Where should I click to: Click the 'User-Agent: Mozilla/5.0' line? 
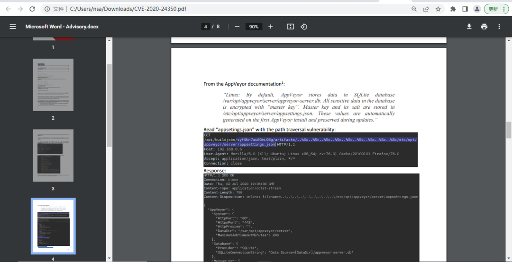(302, 154)
